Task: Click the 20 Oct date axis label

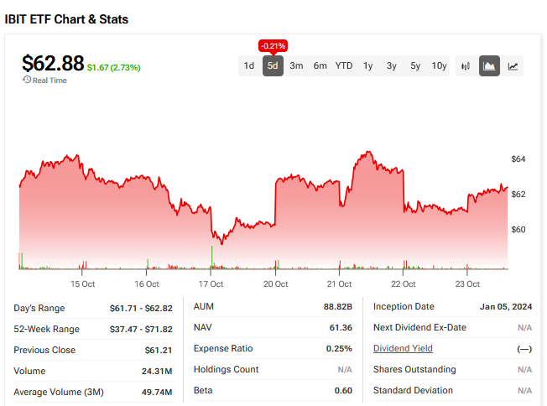Action: (275, 284)
